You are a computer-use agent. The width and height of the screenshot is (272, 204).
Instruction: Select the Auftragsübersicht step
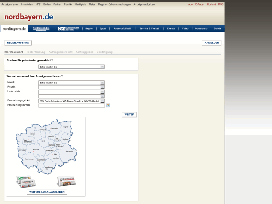(x=61, y=52)
